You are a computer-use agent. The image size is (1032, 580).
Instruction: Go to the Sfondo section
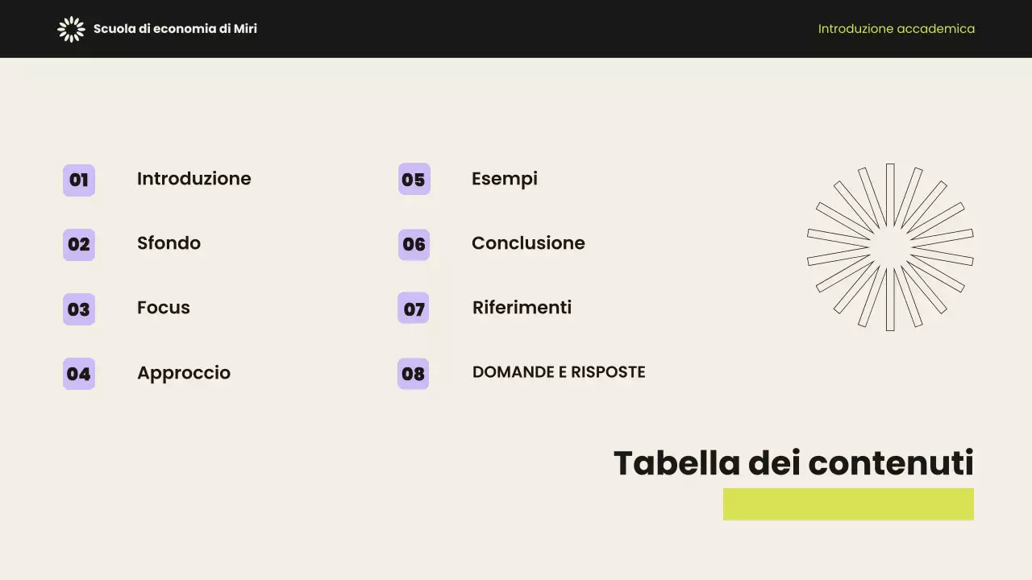coord(169,243)
